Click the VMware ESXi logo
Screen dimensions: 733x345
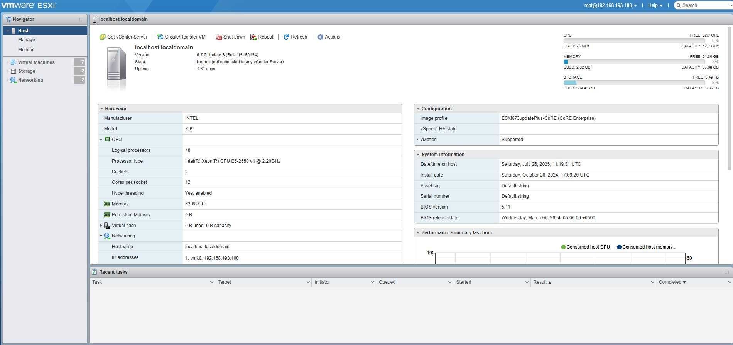(x=29, y=5)
